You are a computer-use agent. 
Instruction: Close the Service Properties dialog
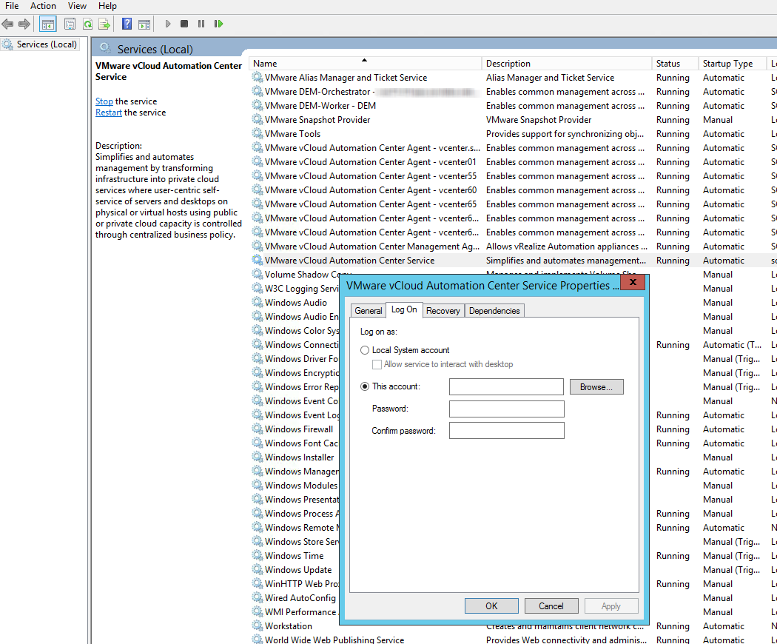(x=632, y=282)
